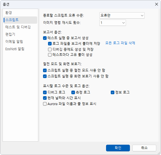Switch to the 편집기 settings page
Image resolution: width=161 pixels, height=155 pixels.
coord(20,35)
